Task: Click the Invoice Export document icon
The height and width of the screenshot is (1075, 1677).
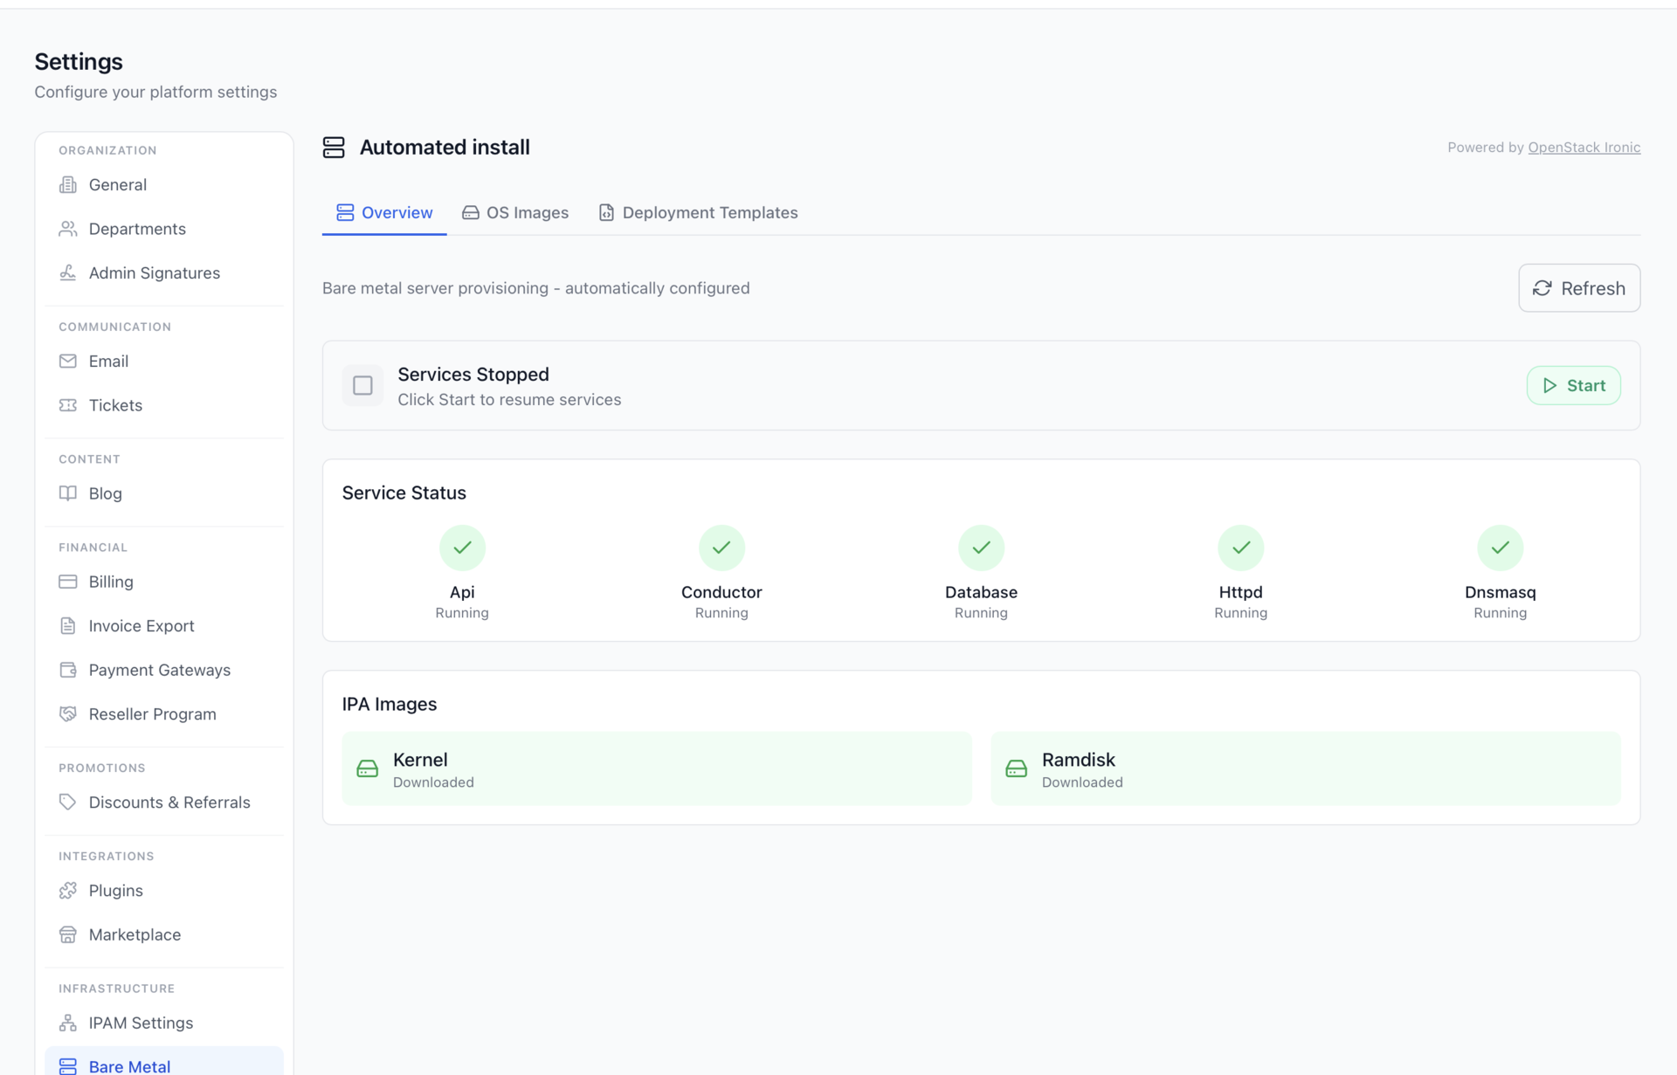Action: pos(67,625)
